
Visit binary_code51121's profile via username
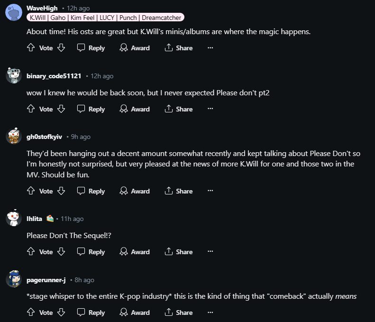tap(54, 76)
